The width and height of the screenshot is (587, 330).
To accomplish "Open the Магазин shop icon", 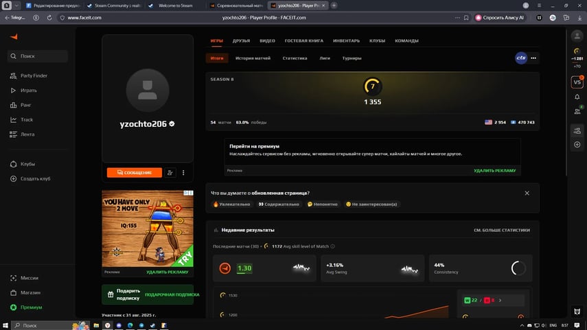I will [14, 292].
